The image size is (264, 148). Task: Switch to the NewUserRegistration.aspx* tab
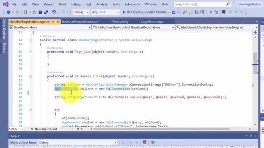pos(81,22)
